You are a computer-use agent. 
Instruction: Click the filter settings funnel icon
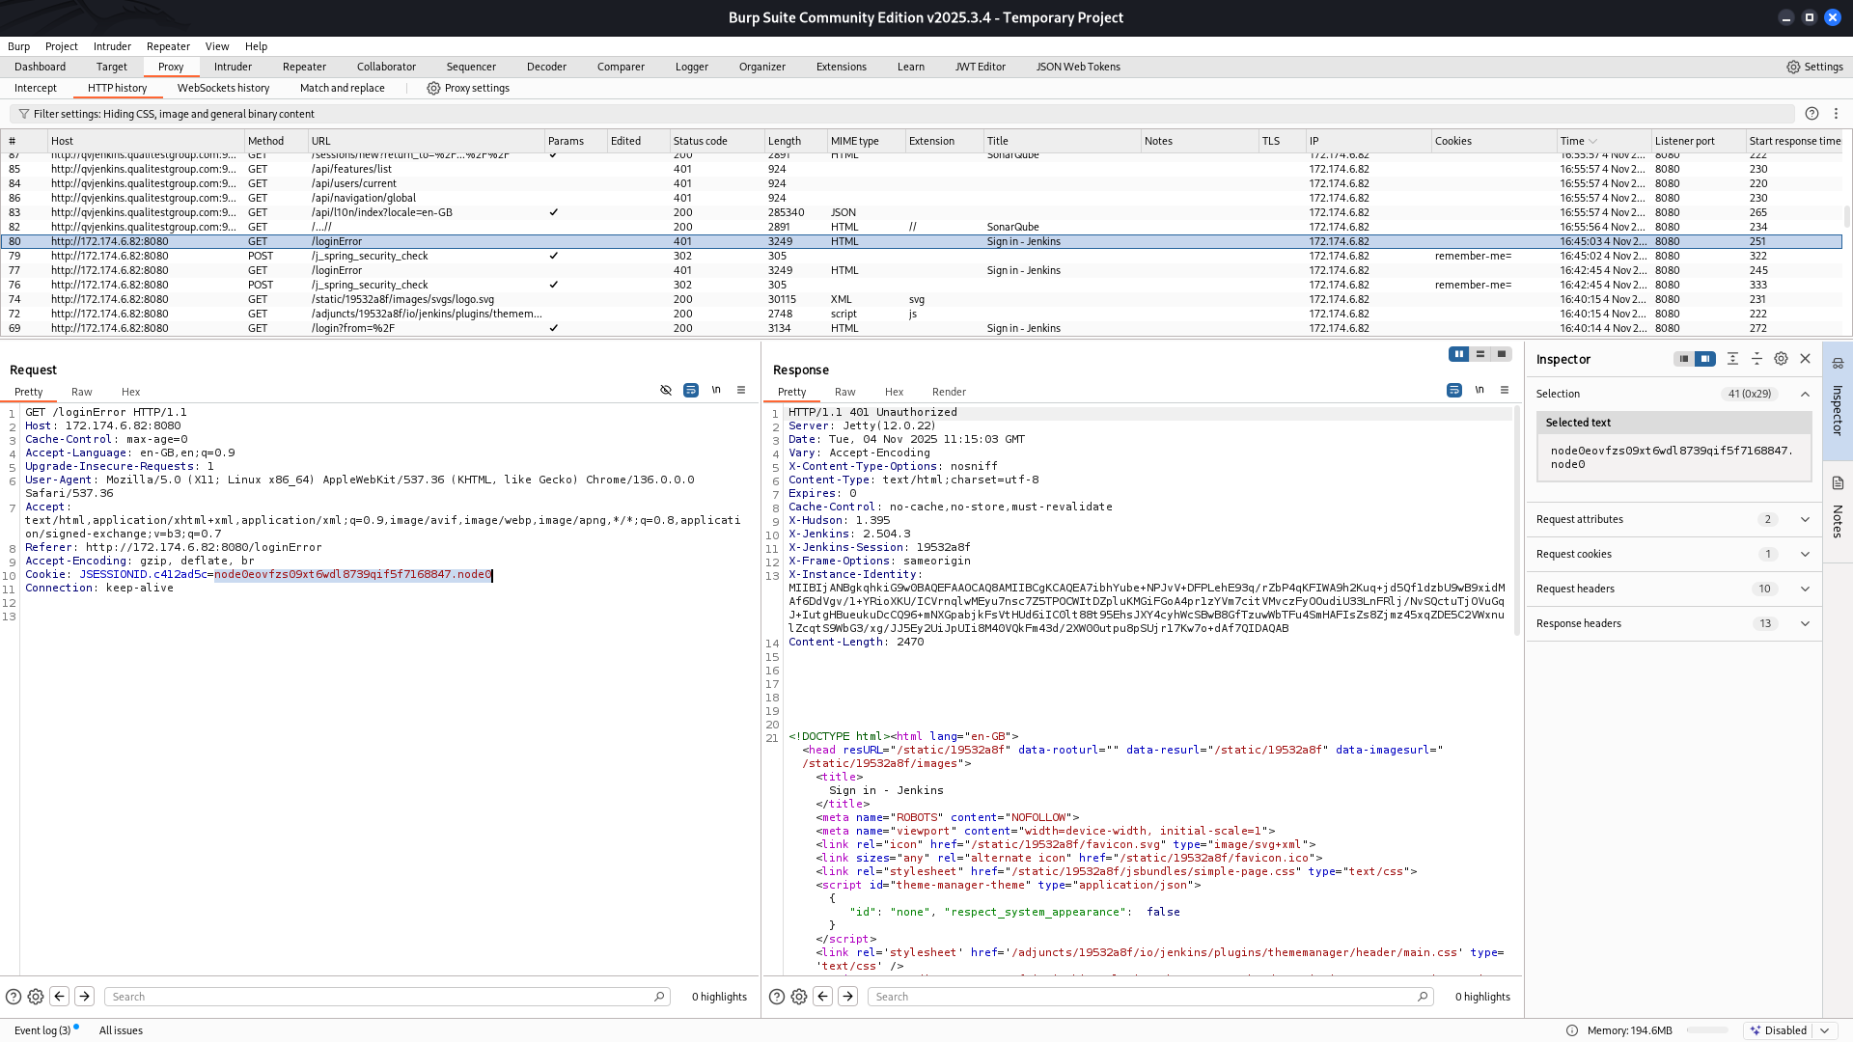pyautogui.click(x=24, y=114)
